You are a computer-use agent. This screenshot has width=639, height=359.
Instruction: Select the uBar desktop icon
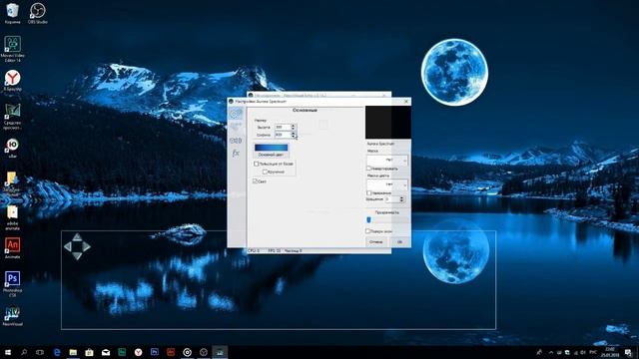click(12, 148)
